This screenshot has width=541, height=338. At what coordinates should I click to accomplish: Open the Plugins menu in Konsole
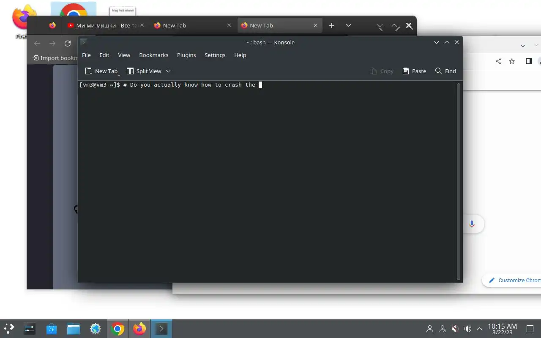(186, 55)
